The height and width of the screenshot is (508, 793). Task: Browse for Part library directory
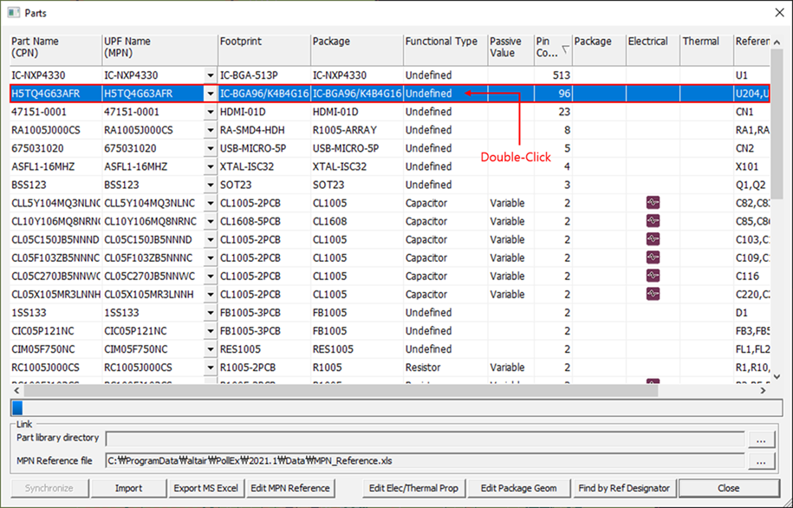[x=760, y=439]
